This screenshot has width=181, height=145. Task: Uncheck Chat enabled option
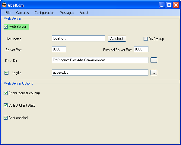coord(5,118)
